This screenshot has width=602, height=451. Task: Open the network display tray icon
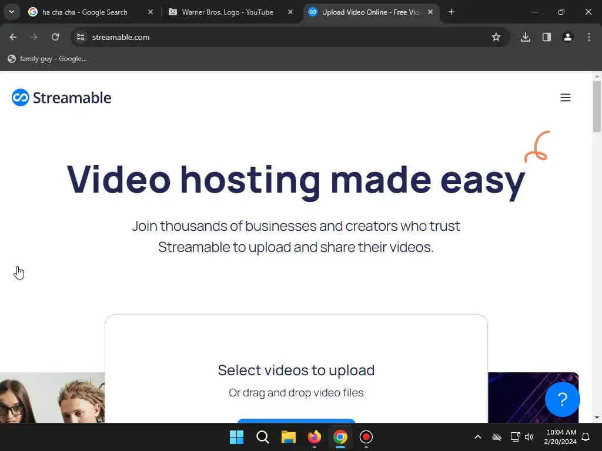pyautogui.click(x=515, y=437)
